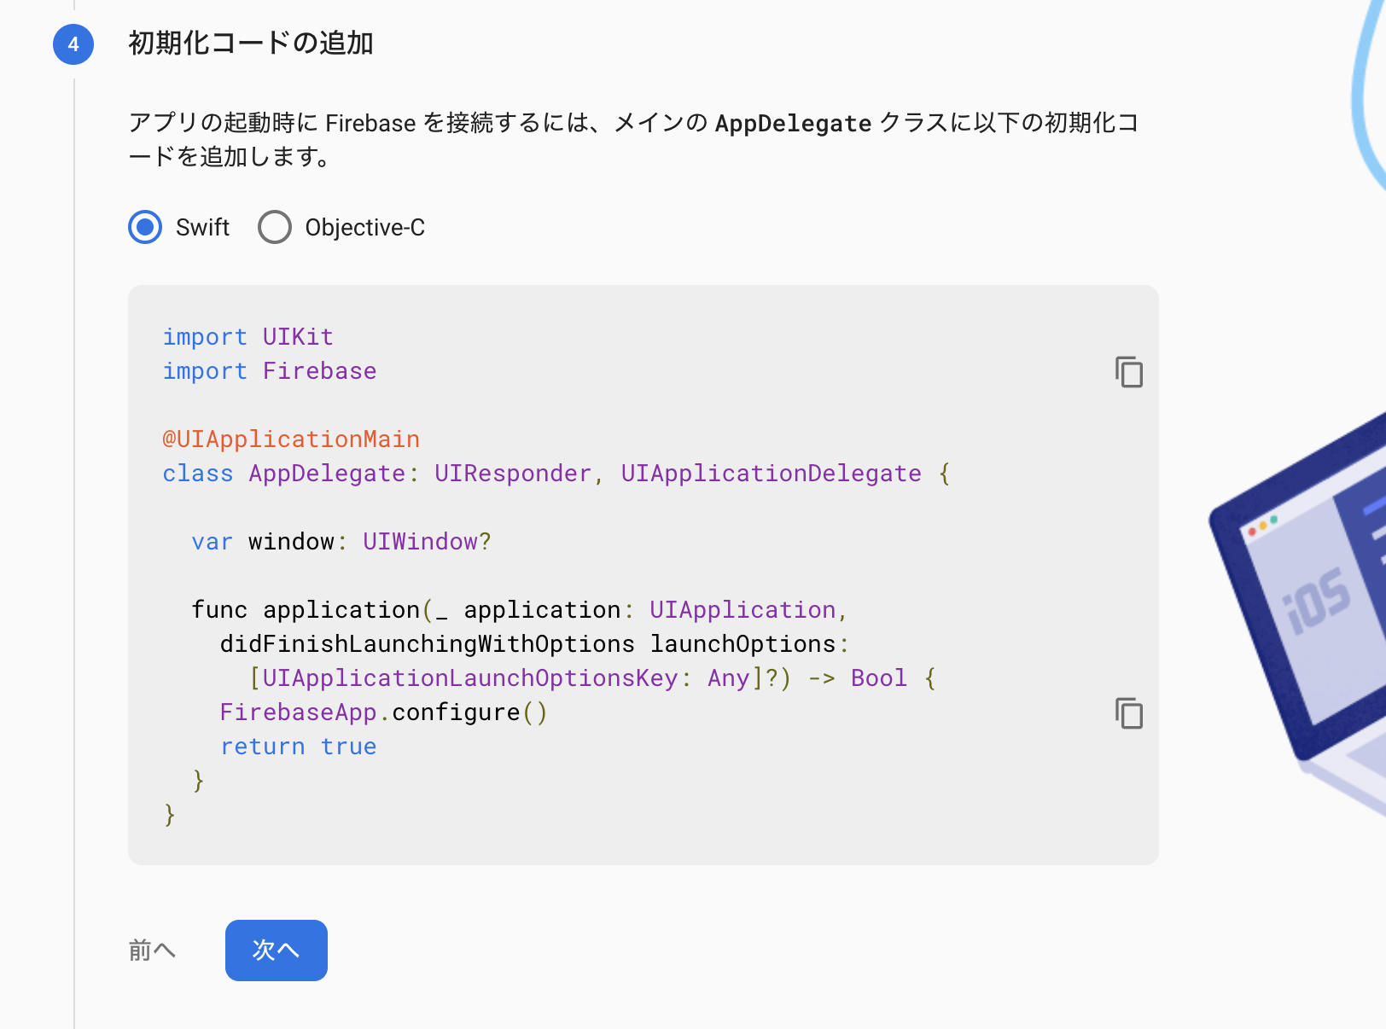Screen dimensions: 1386x1029
Task: Click the copy icon beside import Firebase
Action: (1128, 372)
